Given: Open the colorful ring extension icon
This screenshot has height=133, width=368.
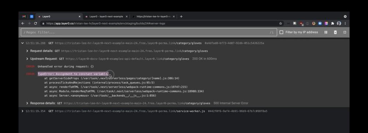Looking at the screenshot, I should pyautogui.click(x=314, y=24).
